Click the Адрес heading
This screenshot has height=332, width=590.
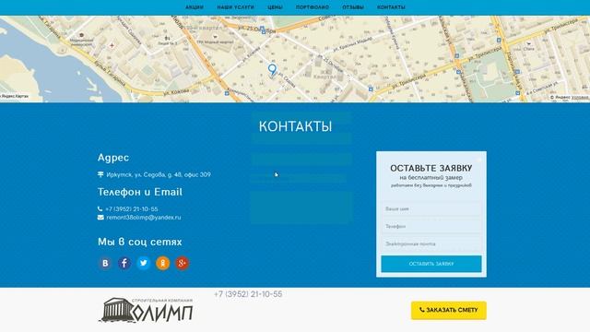tap(113, 158)
